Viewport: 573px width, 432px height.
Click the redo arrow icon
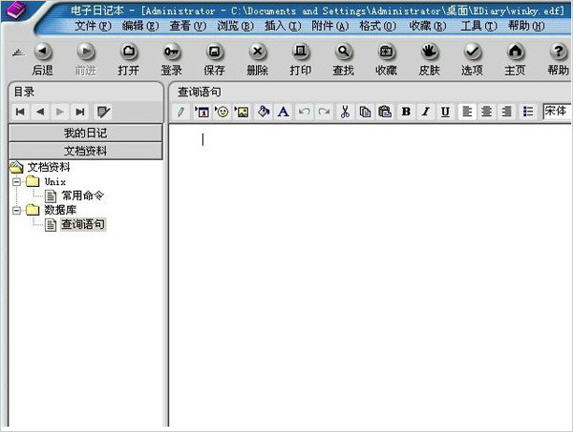pos(324,112)
